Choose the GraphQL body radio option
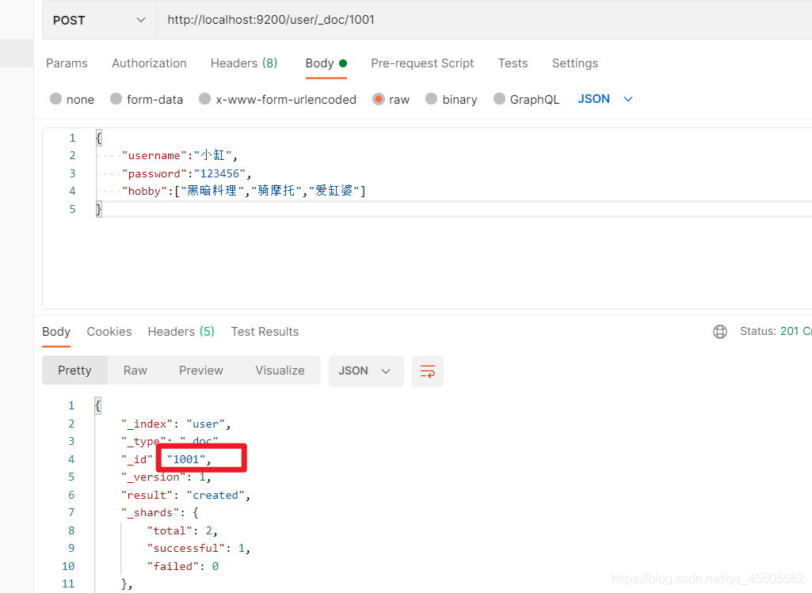Image resolution: width=812 pixels, height=593 pixels. point(499,99)
